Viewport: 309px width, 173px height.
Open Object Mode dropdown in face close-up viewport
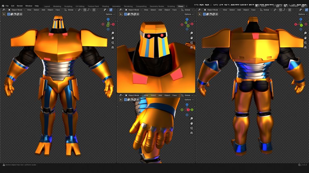point(133,10)
